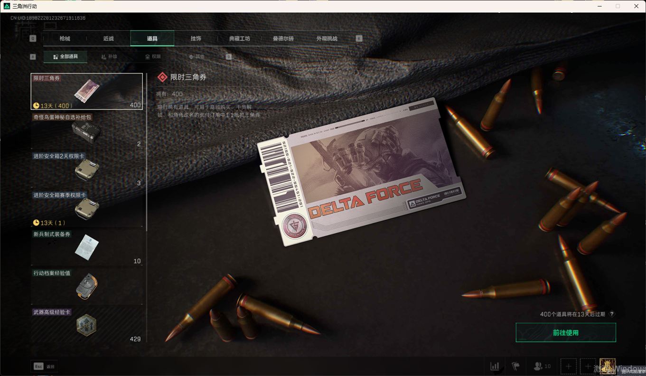This screenshot has height=376, width=646.
Task: Select the 奇怪鸟蛋神秘自选补给包 item
Action: pyautogui.click(x=87, y=131)
